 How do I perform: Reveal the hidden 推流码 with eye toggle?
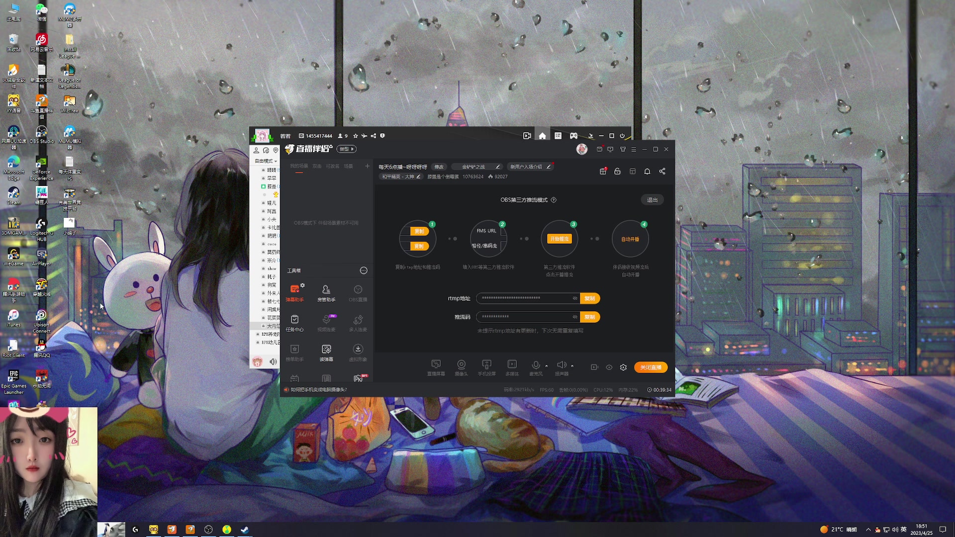click(x=575, y=317)
